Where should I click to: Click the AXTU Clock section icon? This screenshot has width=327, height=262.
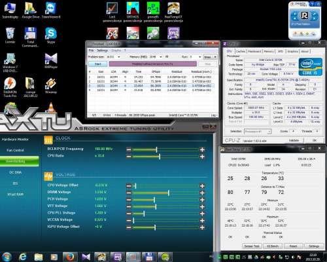(48, 140)
